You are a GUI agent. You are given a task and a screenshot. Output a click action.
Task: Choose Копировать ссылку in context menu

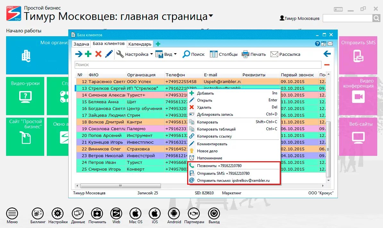(x=234, y=136)
